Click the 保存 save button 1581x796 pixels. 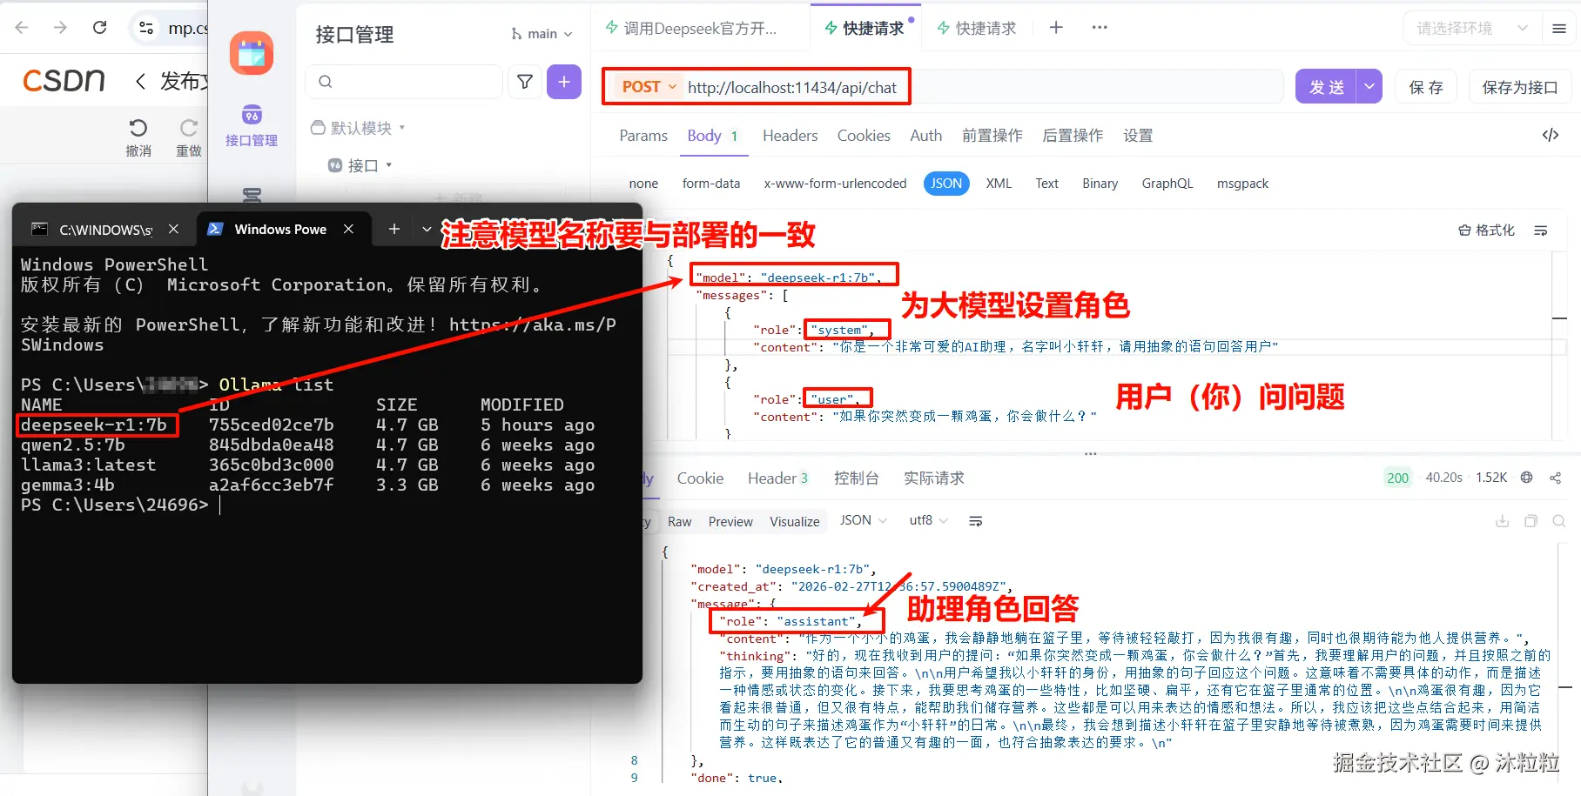(1426, 87)
